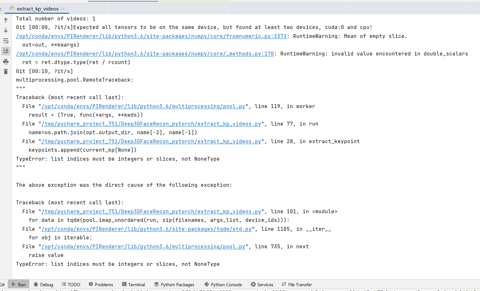480x291 pixels.
Task: Print the console output
Action: [x=5, y=62]
